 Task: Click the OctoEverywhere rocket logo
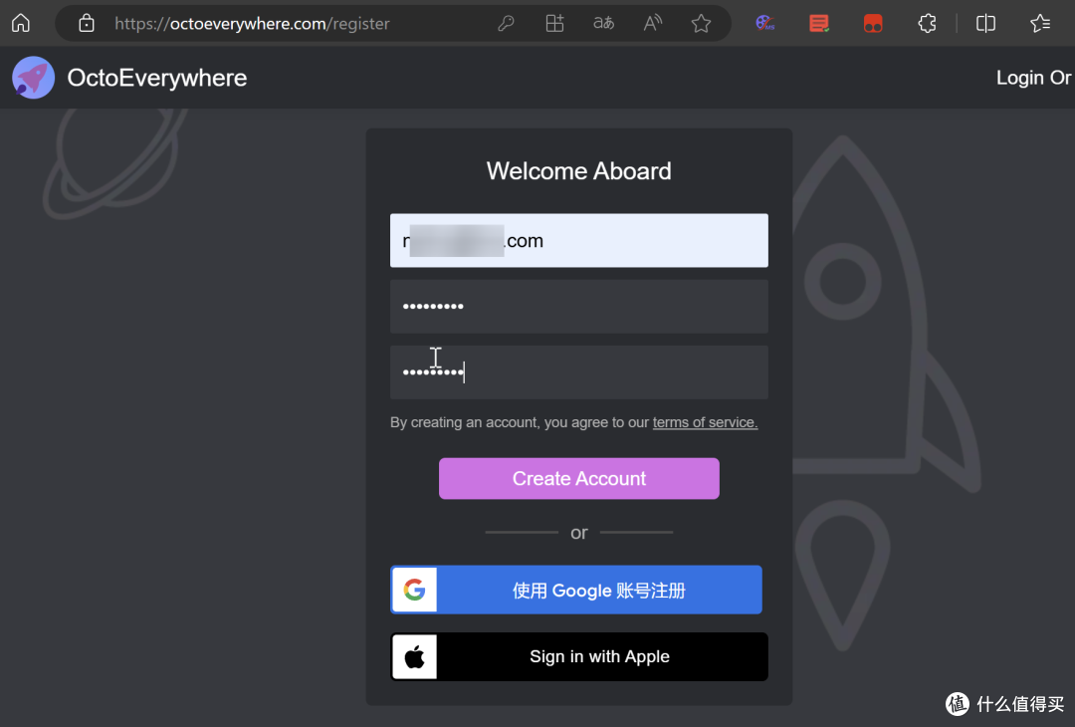(x=33, y=78)
